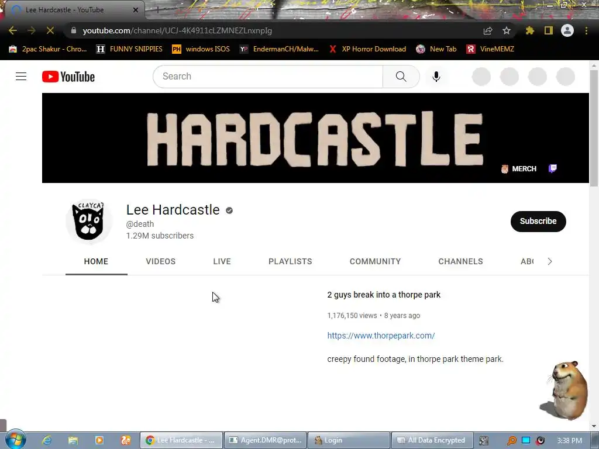Click the blue monitor tray icon
599x449 pixels.
526,440
